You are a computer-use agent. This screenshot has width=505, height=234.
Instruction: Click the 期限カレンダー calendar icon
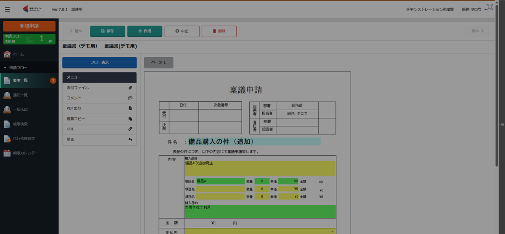tap(7, 153)
